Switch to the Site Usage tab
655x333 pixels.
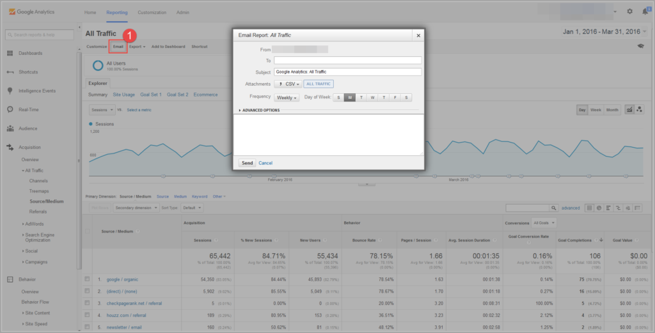point(123,95)
